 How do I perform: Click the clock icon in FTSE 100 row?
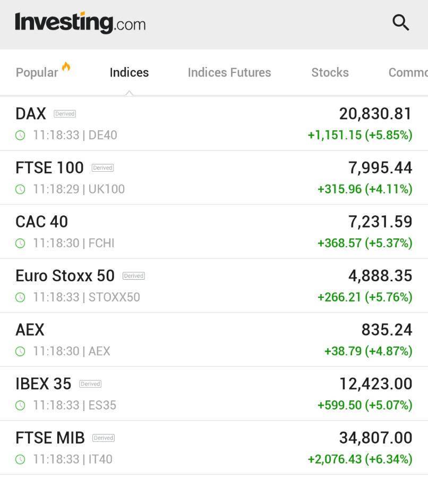point(20,189)
